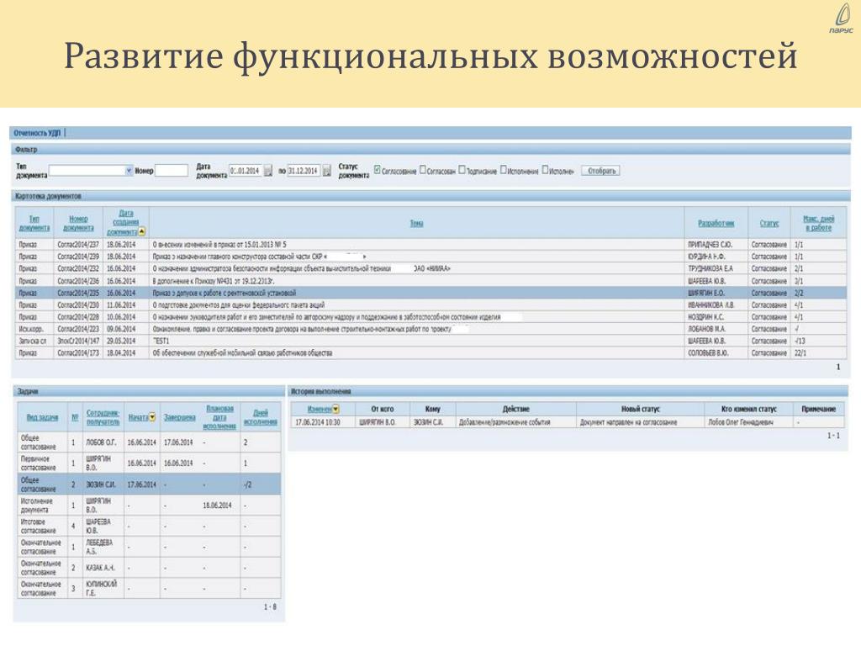Enable the Согласован status checkbox
Viewport: 861px width, 646px height.
[423, 170]
